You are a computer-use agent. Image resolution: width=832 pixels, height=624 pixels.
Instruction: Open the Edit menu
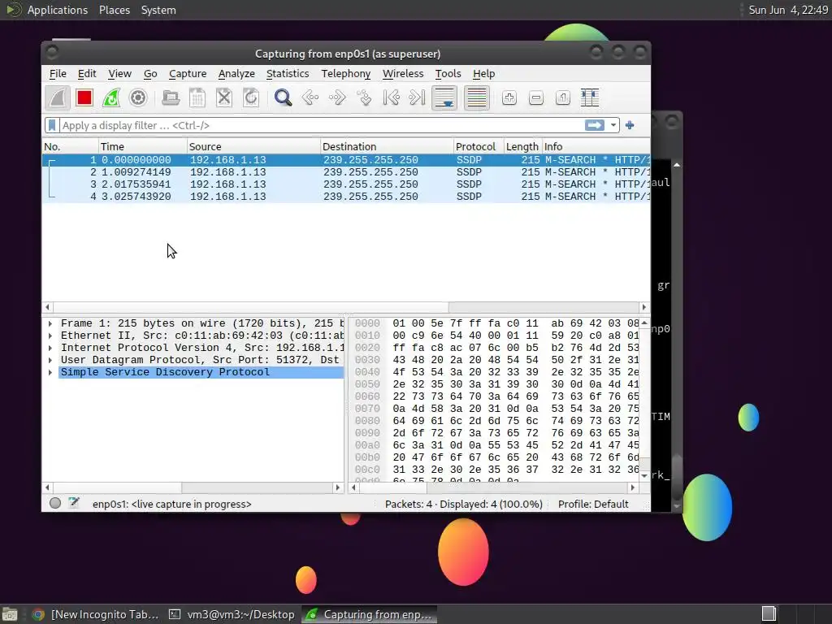coord(87,74)
